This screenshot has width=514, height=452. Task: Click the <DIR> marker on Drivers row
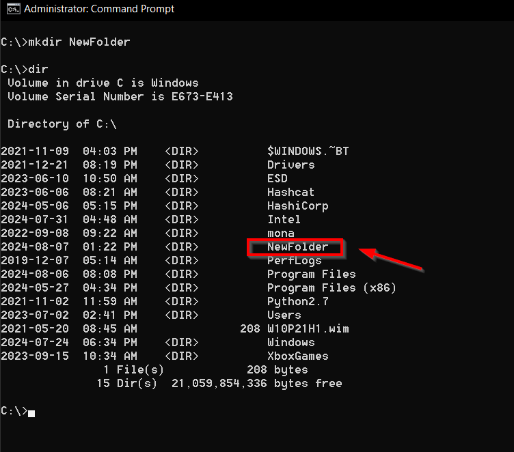[x=182, y=165]
